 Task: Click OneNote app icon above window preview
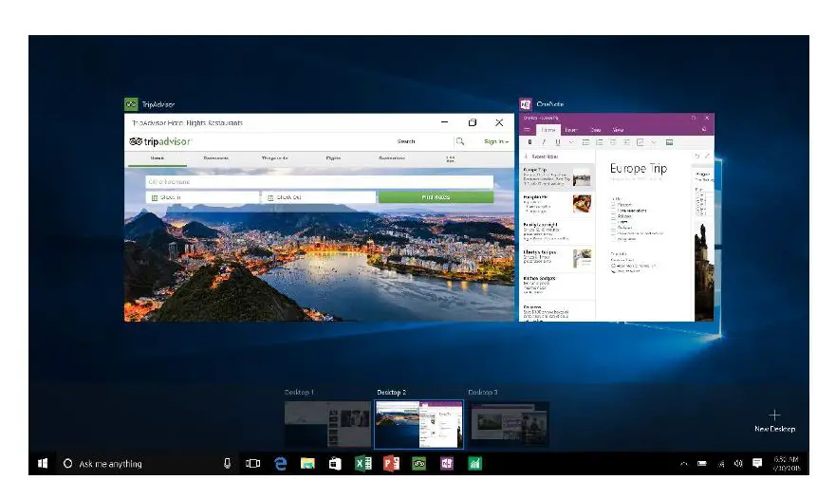[526, 104]
